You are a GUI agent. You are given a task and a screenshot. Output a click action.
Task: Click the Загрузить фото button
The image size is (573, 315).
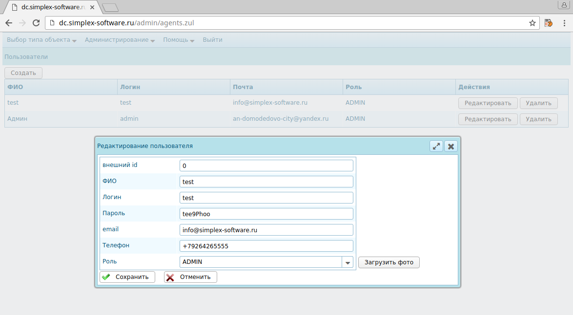coord(389,262)
